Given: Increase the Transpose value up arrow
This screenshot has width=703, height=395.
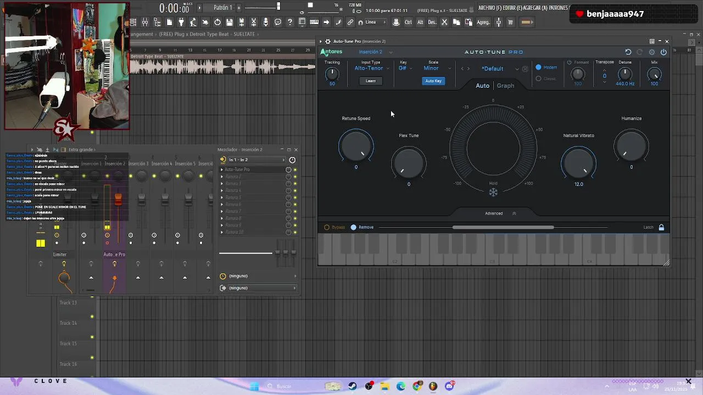Looking at the screenshot, I should [605, 70].
